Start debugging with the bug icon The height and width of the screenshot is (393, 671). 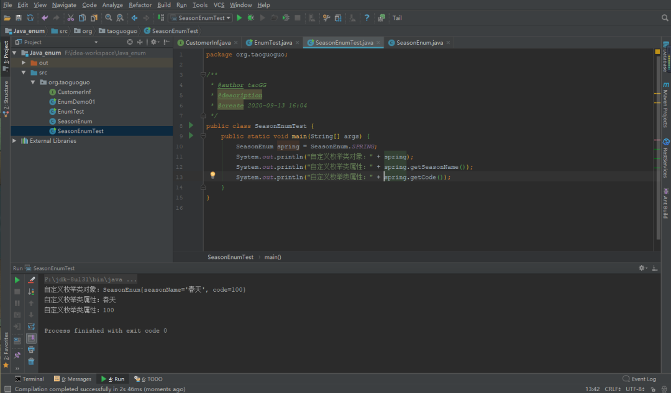(x=250, y=18)
